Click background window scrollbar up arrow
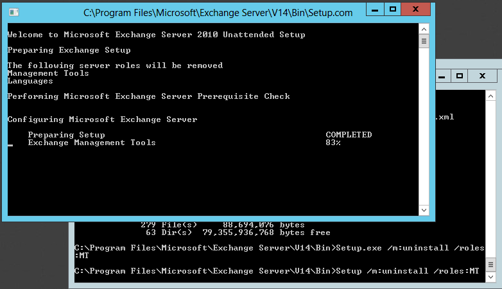 [x=490, y=96]
